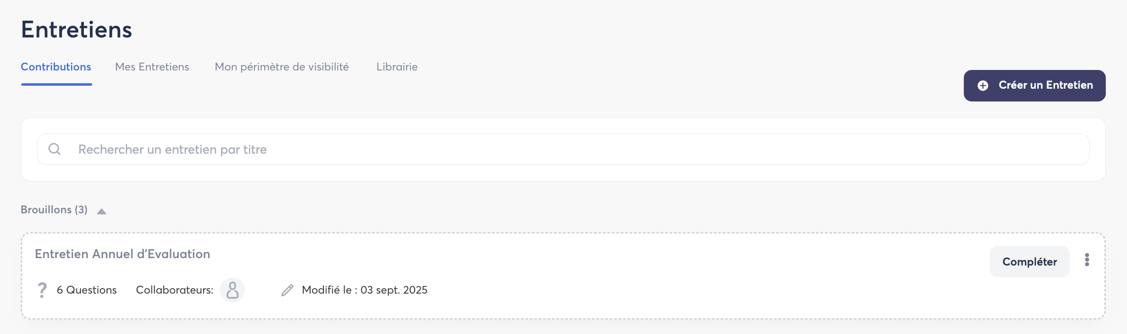Image resolution: width=1127 pixels, height=334 pixels.
Task: Switch to the Contributions tab
Action: pyautogui.click(x=56, y=67)
